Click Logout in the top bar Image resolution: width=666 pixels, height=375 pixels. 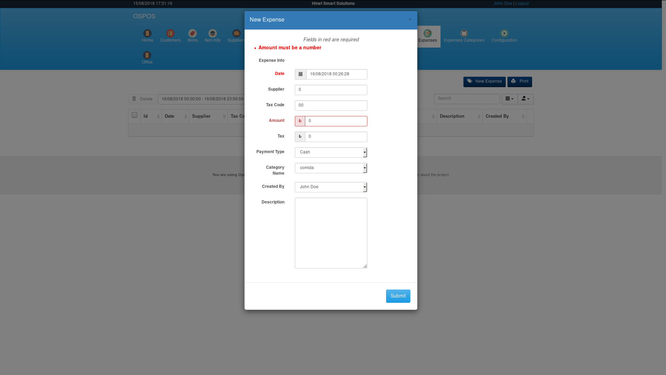point(522,3)
